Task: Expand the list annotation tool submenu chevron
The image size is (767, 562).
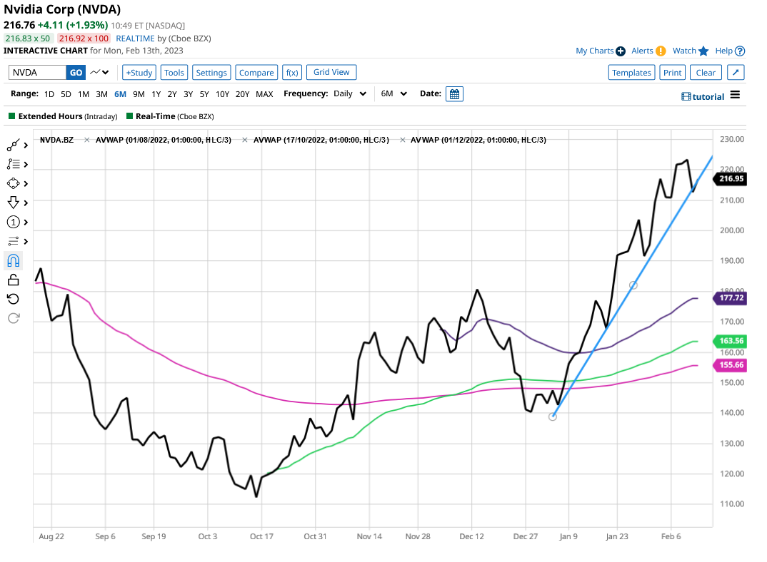Action: (x=26, y=164)
